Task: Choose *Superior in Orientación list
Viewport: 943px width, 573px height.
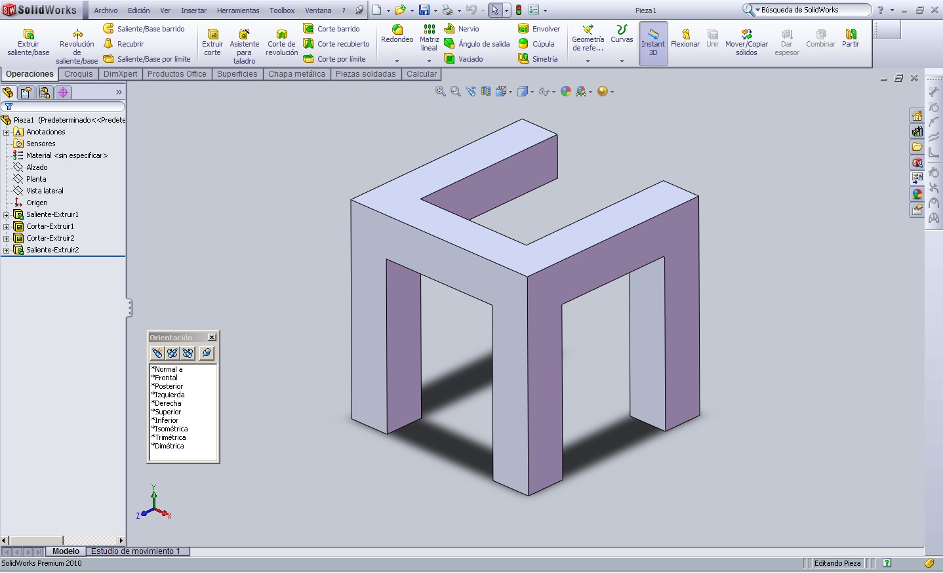Action: [x=166, y=412]
